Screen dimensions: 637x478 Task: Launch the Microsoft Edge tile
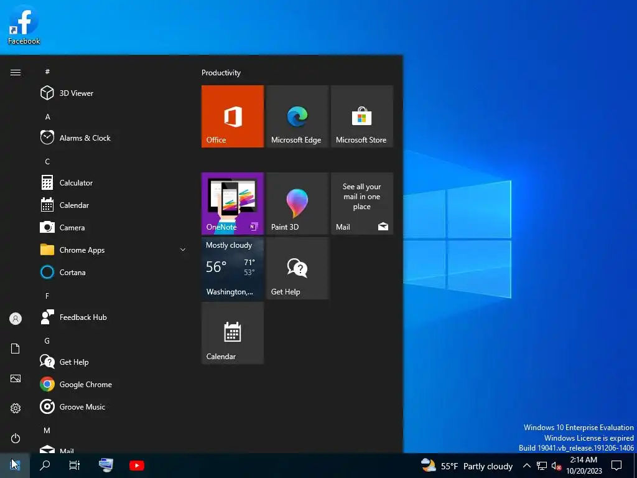pyautogui.click(x=297, y=116)
